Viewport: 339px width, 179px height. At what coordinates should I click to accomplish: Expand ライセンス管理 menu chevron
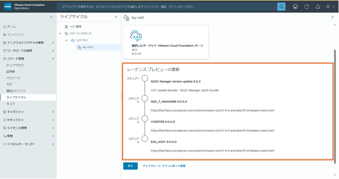(x=53, y=128)
